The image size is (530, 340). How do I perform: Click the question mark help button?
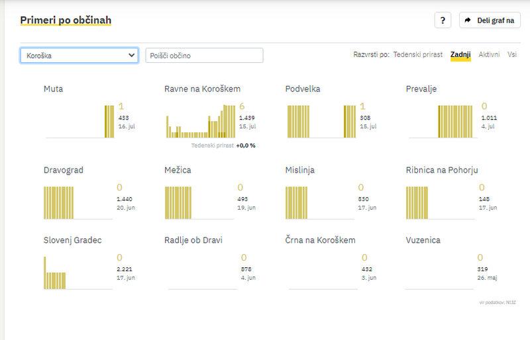pos(443,21)
